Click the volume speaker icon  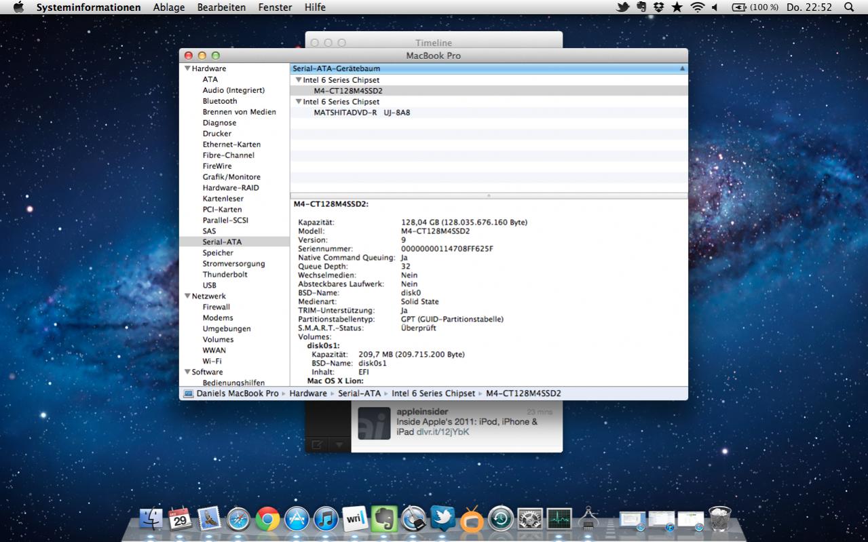click(x=715, y=7)
